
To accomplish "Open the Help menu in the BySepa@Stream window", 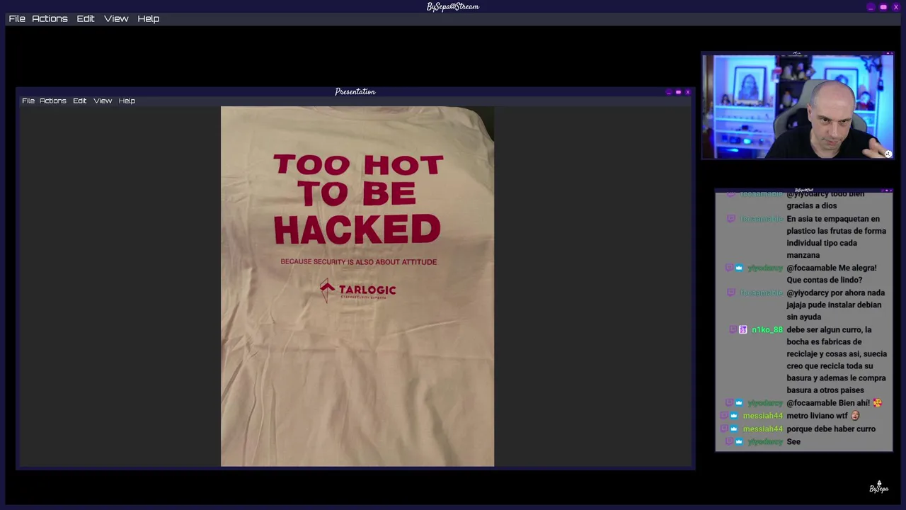I will pyautogui.click(x=148, y=18).
